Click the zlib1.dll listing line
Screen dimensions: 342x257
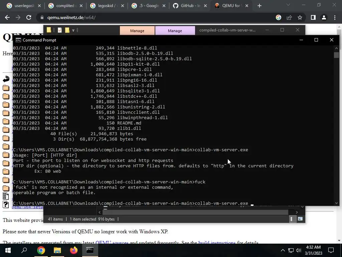click(x=77, y=128)
